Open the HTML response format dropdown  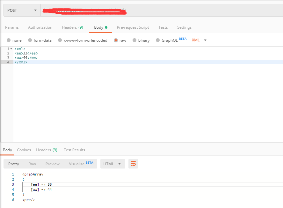[112, 163]
